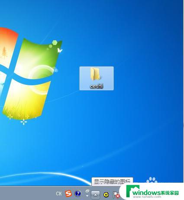This screenshot has width=184, height=200.
Task: Click the 显示隐藏的图标 tooltip
Action: coord(112,181)
